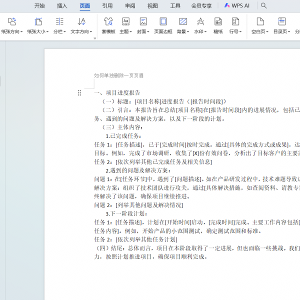This screenshot has height=300, width=300.
Task: Click the cover page (封面) icon
Action: [x=143, y=21]
